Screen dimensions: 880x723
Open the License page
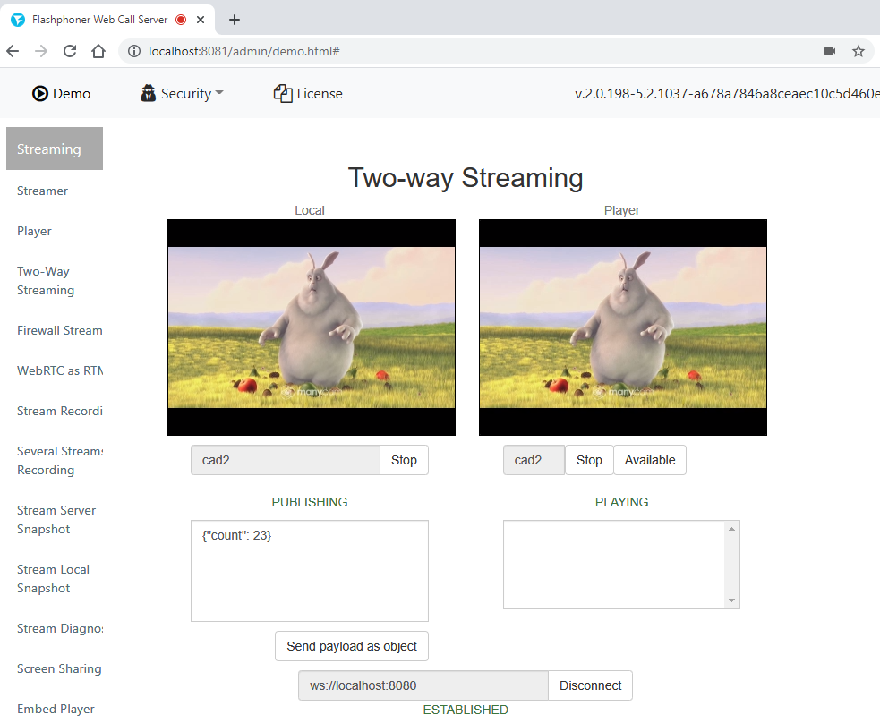tap(308, 93)
